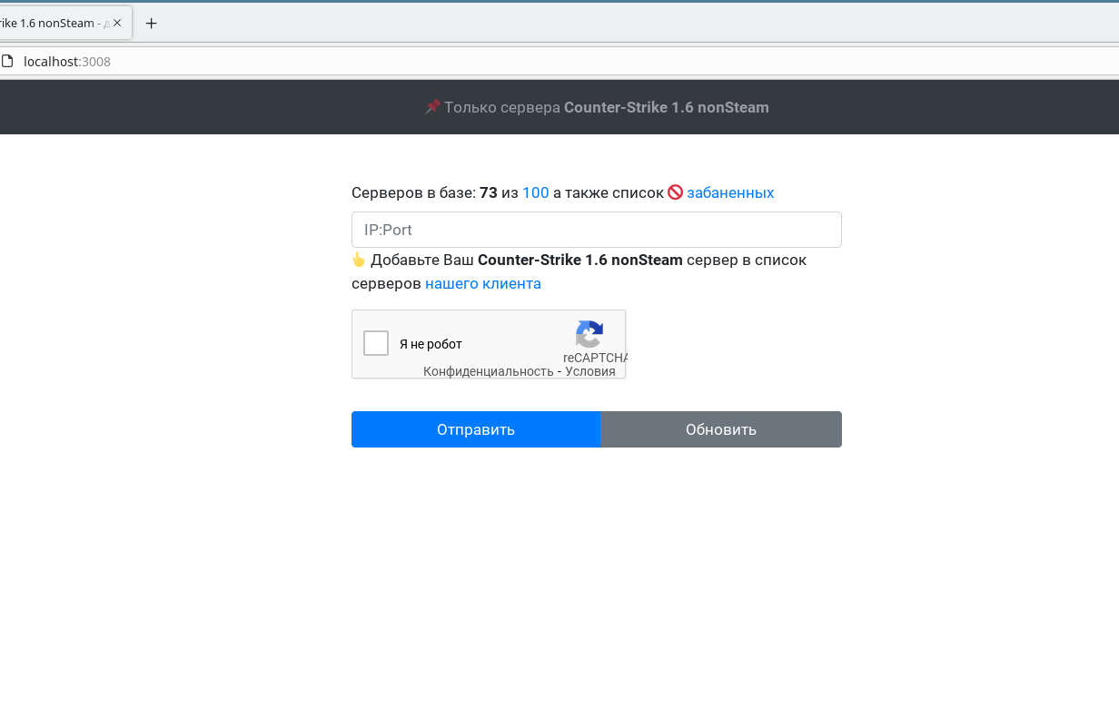Open the забаненных servers link
1119x728 pixels.
pyautogui.click(x=730, y=192)
